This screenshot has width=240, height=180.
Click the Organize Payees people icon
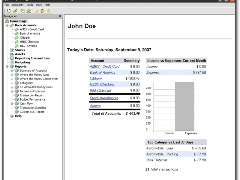coord(42,11)
